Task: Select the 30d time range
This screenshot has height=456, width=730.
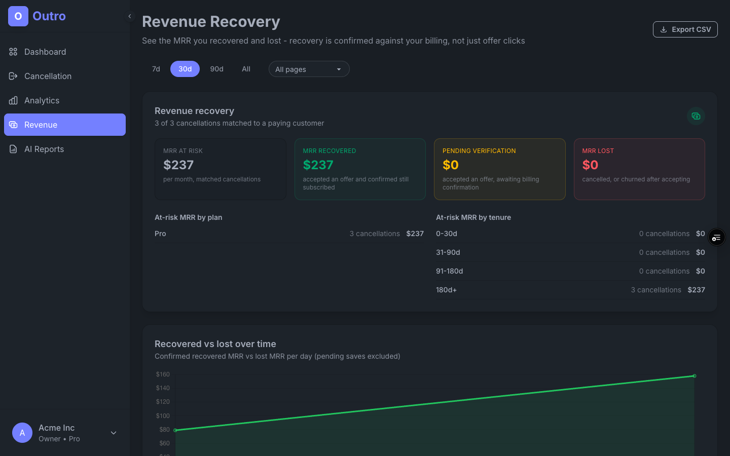Action: pos(185,69)
